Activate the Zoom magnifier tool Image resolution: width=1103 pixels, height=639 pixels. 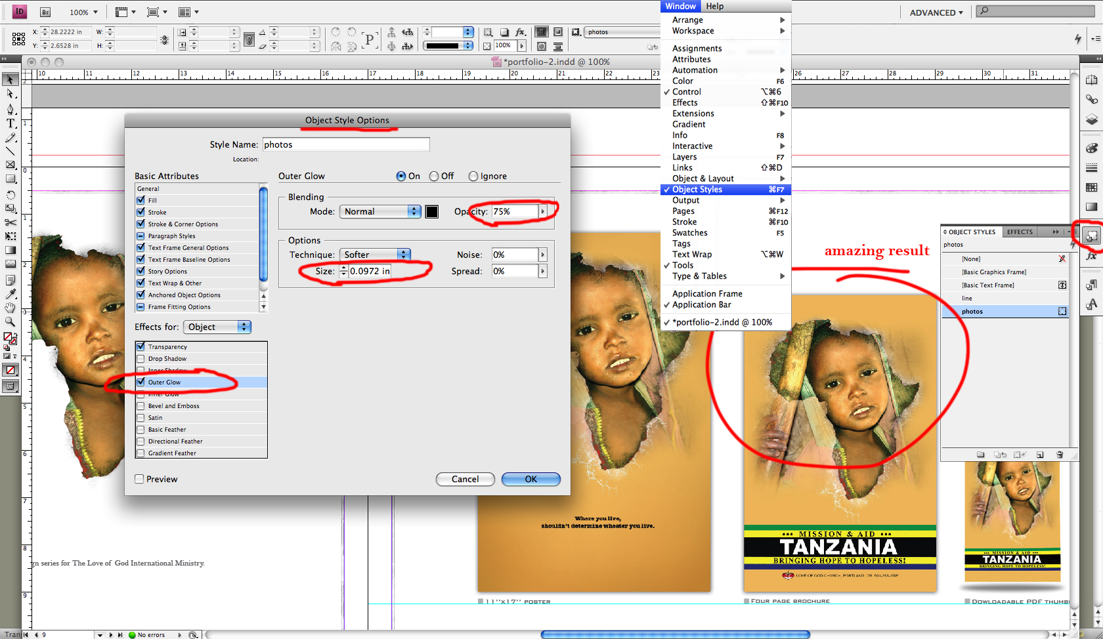(x=11, y=321)
